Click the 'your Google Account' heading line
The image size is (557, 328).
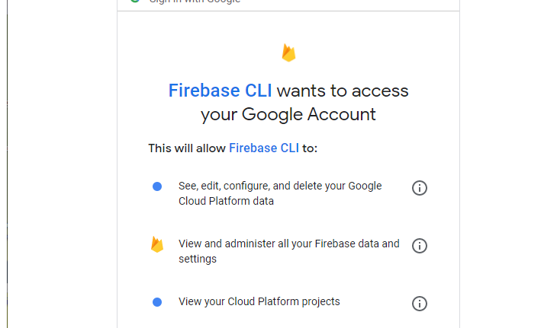(288, 115)
